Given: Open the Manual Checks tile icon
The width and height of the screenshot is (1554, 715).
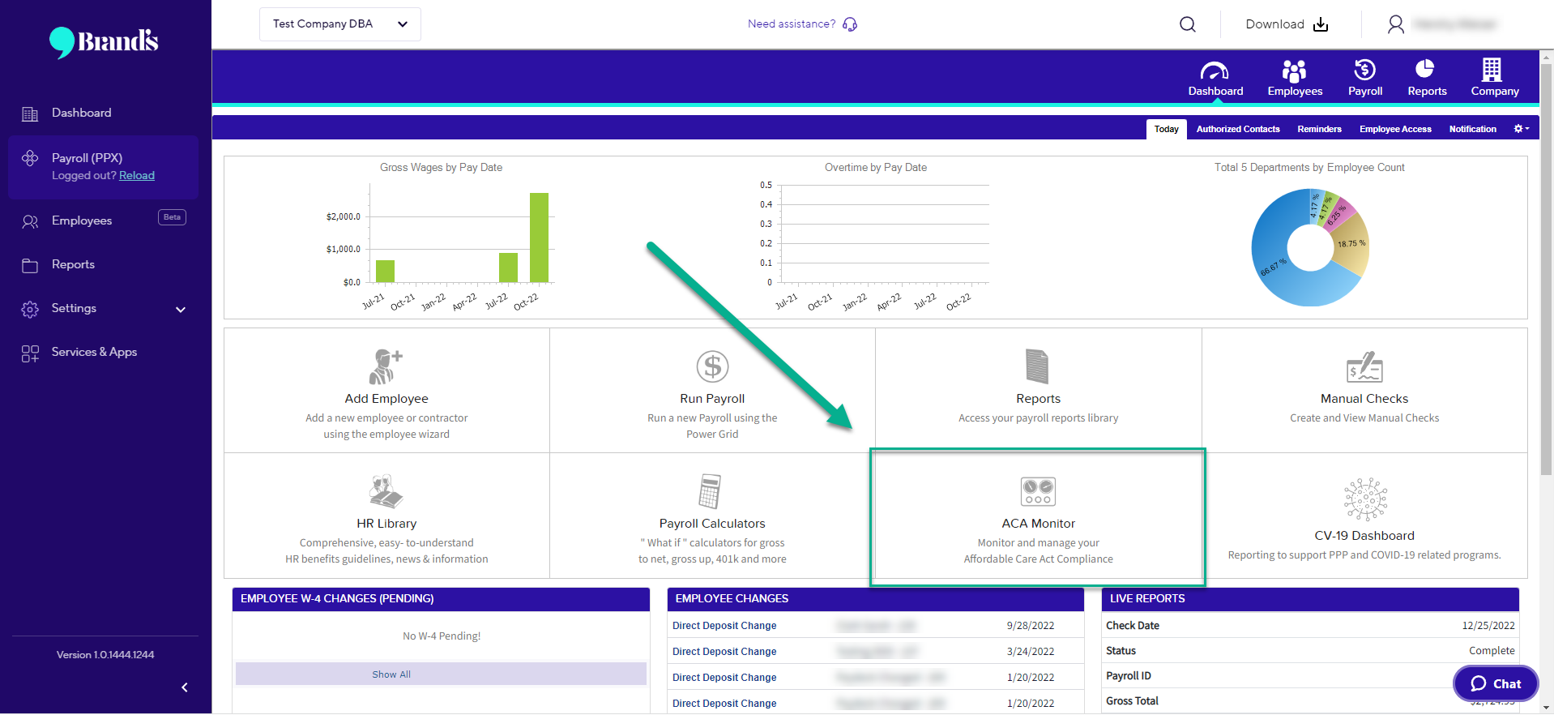Looking at the screenshot, I should pos(1364,367).
